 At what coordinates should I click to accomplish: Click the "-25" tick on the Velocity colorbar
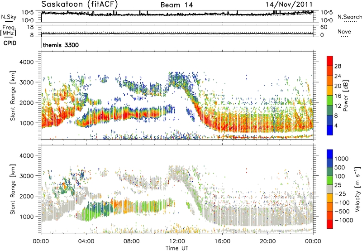(x=341, y=194)
